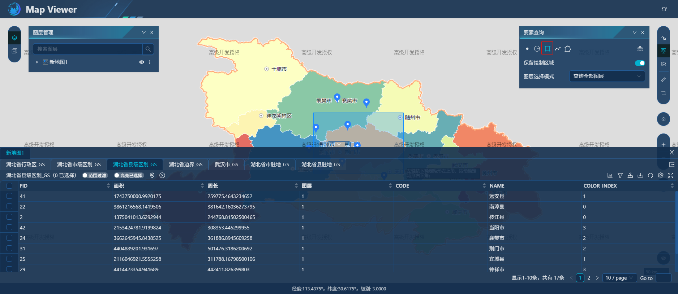This screenshot has width=678, height=294.
Task: Go to page 2 of results
Action: 589,278
